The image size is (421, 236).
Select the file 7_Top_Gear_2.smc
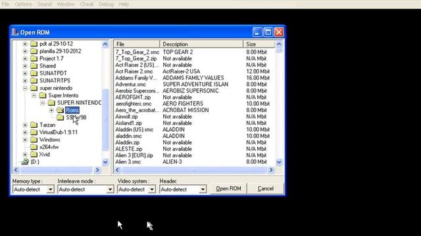pos(137,52)
